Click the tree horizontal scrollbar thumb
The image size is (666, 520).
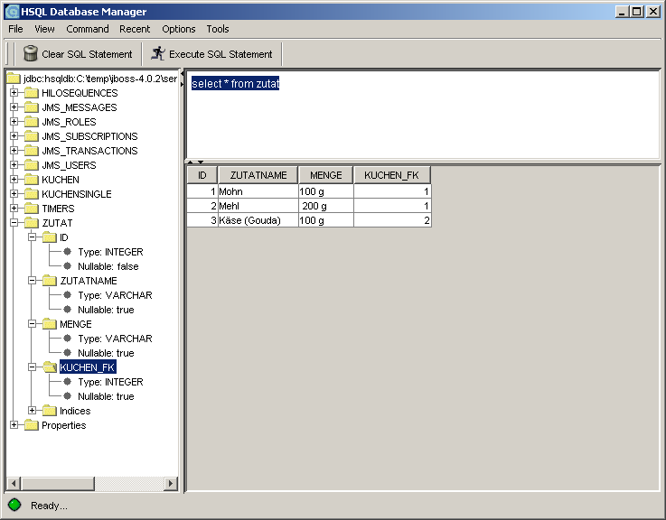(57, 483)
